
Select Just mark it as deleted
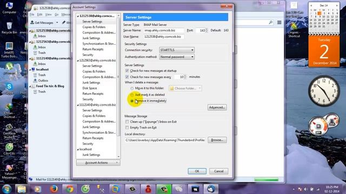[x=132, y=95]
